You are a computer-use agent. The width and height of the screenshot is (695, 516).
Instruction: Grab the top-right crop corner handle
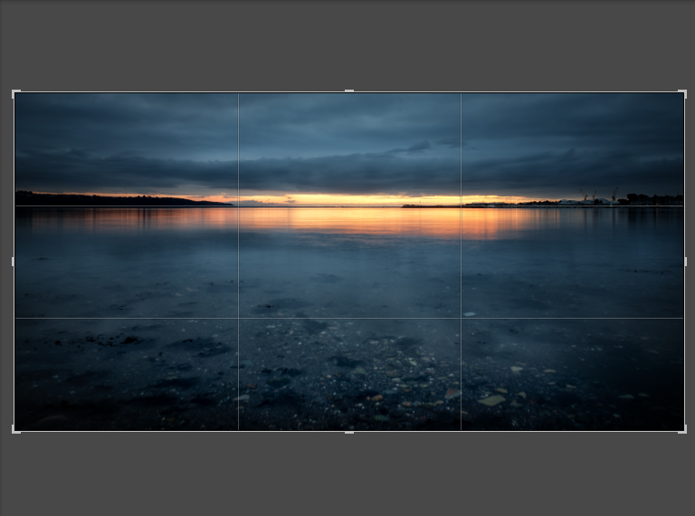pyautogui.click(x=682, y=93)
